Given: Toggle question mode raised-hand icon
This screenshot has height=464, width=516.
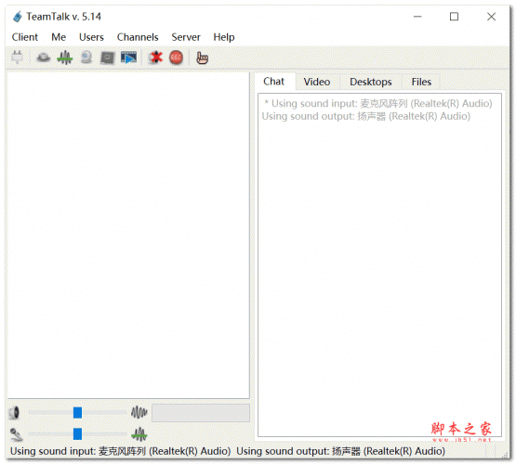Looking at the screenshot, I should pyautogui.click(x=202, y=58).
